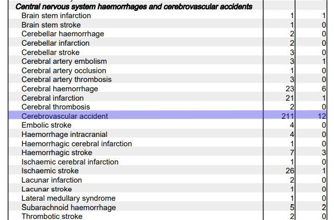Click Cerebral artery embolism row label
Viewport: 334px width, 220px height.
tap(64, 62)
